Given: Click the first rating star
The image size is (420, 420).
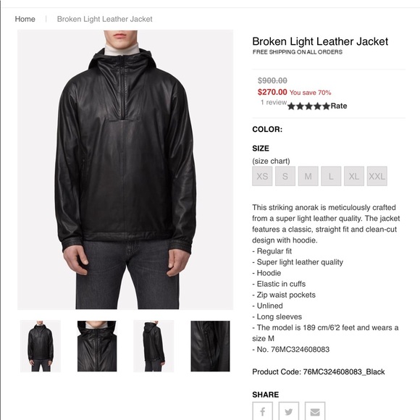Looking at the screenshot, I should [x=291, y=106].
